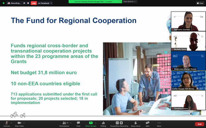Select Małgorzata (Marga) Nowak's video thumbnail
The image size is (206, 128).
188,61
